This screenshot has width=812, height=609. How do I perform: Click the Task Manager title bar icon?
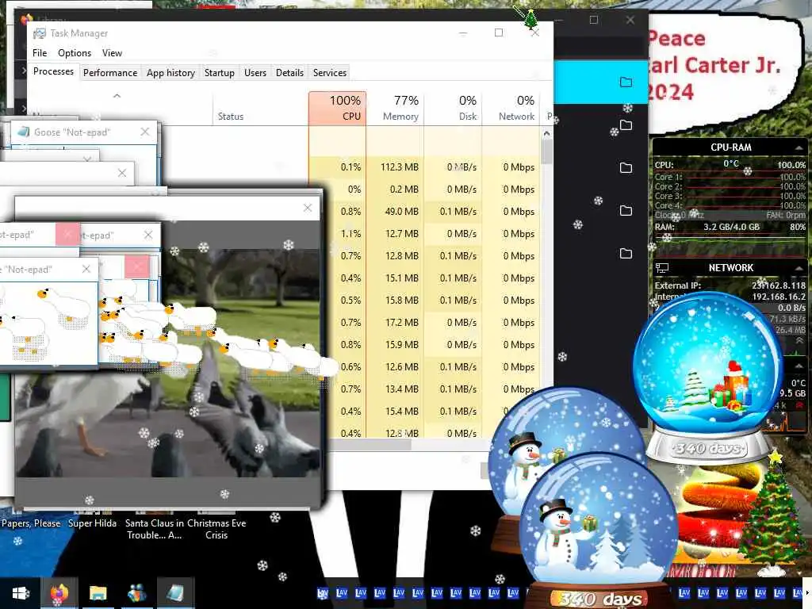coord(40,33)
